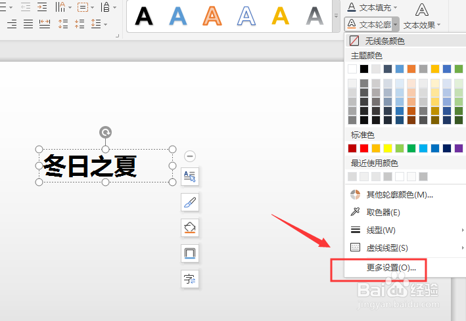The image size is (466, 321).
Task: Click the increase indent icon
Action: coord(42,7)
